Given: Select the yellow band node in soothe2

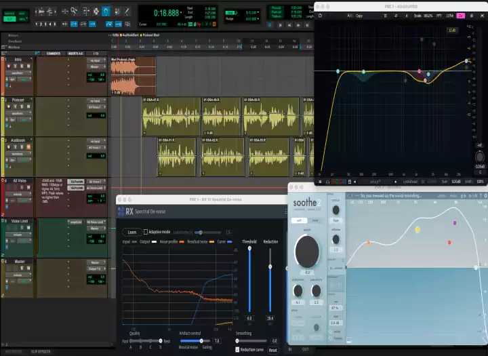Looking at the screenshot, I should [x=418, y=230].
